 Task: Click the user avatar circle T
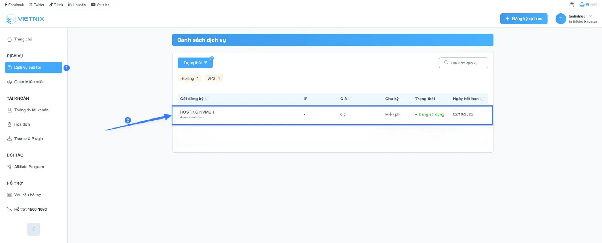(x=561, y=19)
